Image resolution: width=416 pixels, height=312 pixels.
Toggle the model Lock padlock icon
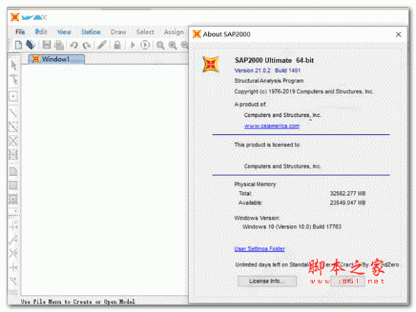tap(117, 45)
